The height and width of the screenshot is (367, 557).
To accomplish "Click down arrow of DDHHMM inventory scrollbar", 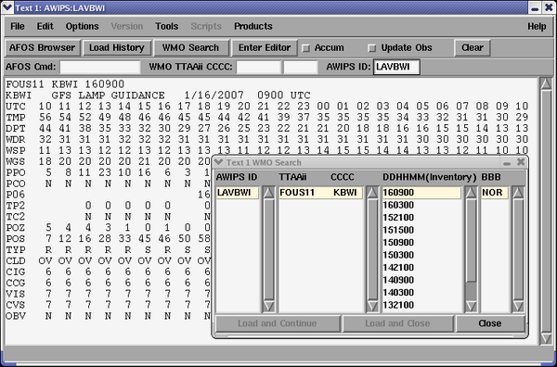I will click(471, 306).
